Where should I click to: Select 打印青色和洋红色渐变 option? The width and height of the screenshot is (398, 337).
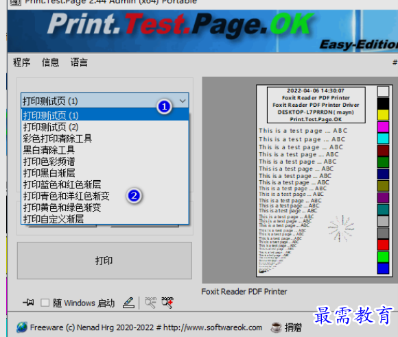105,196
